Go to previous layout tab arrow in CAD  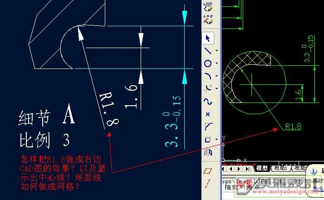pyautogui.click(x=231, y=169)
